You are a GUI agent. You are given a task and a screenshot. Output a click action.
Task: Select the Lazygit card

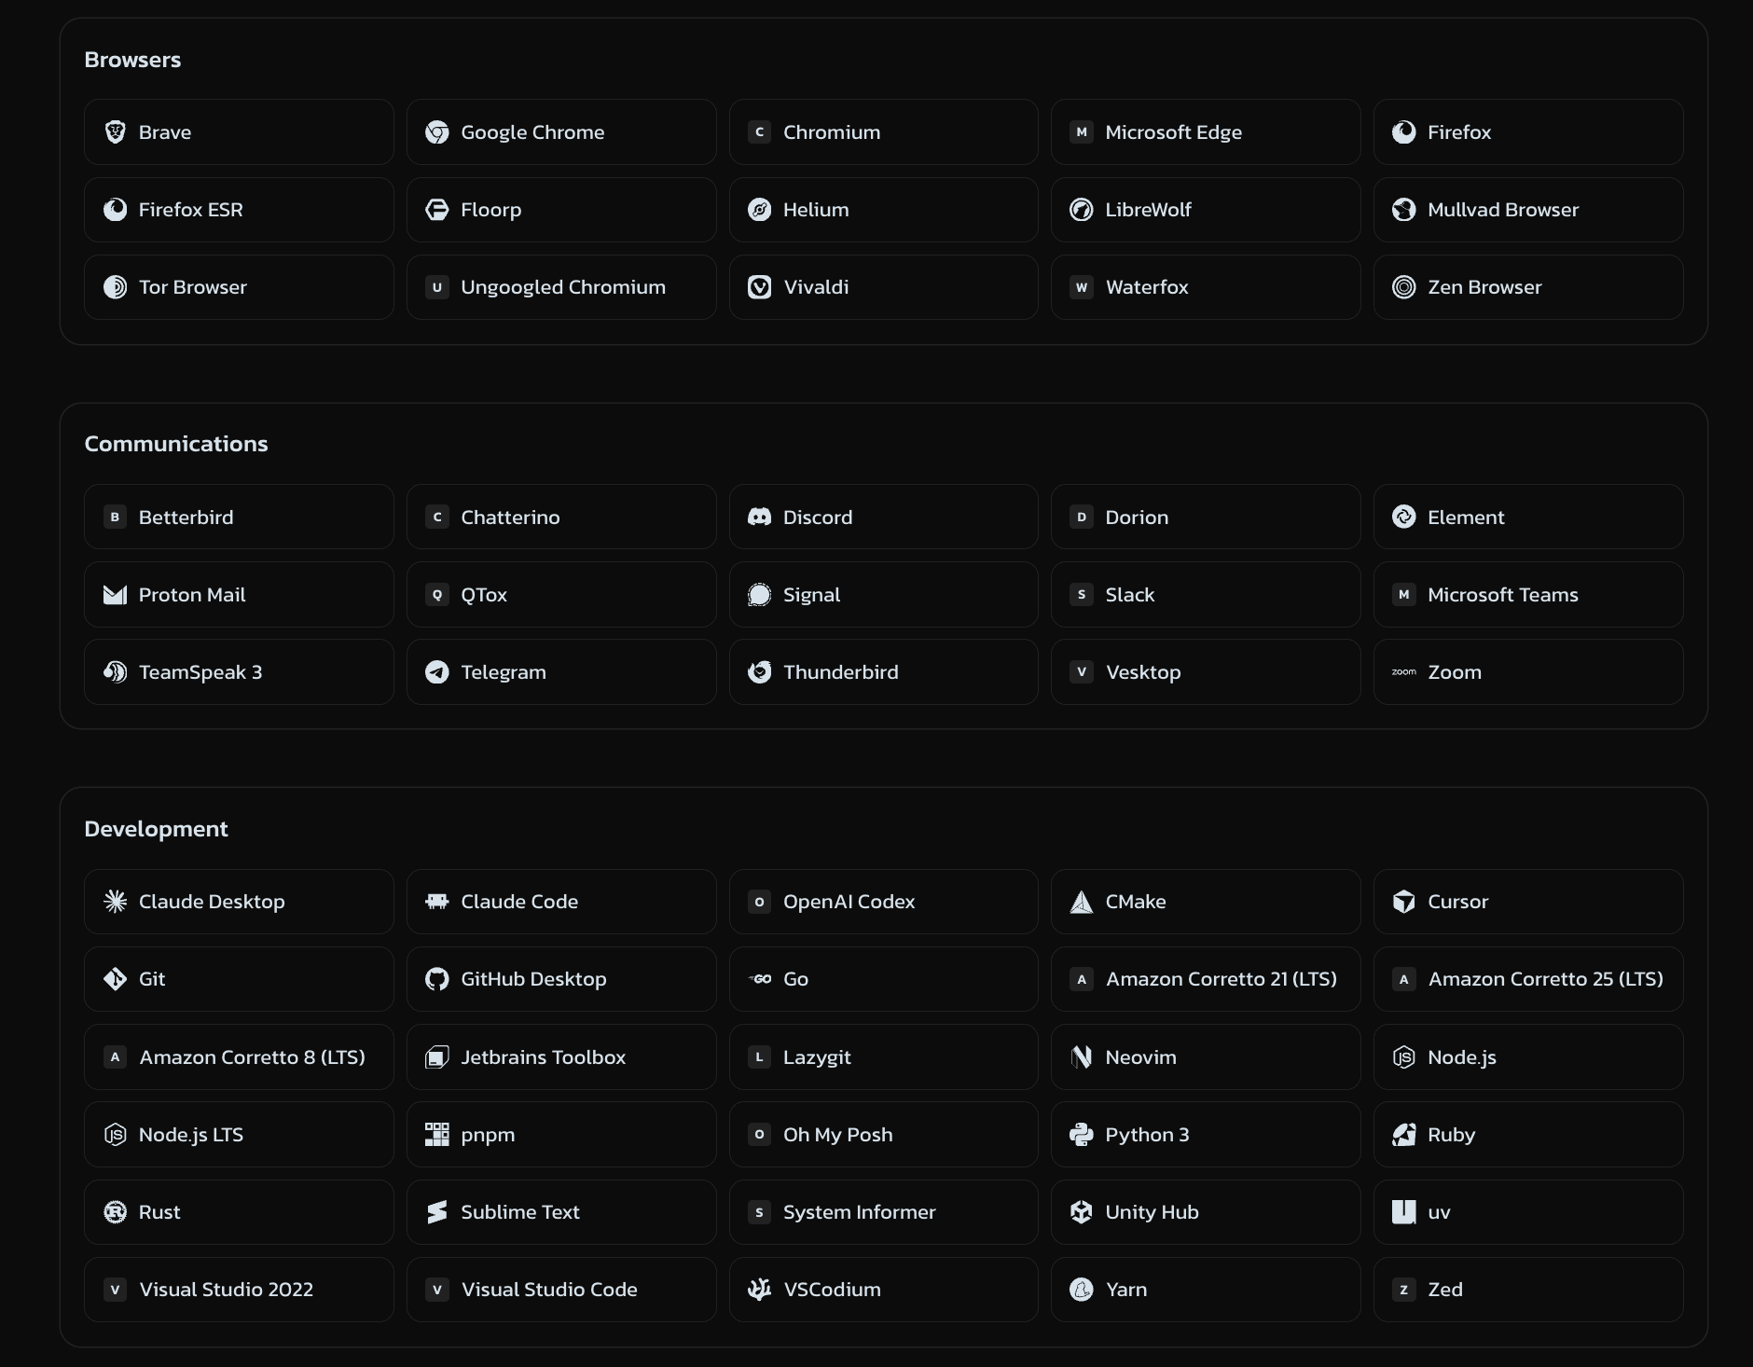[884, 1057]
